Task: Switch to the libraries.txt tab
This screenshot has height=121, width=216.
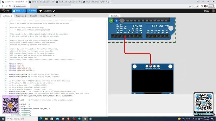Action: tap(33, 16)
